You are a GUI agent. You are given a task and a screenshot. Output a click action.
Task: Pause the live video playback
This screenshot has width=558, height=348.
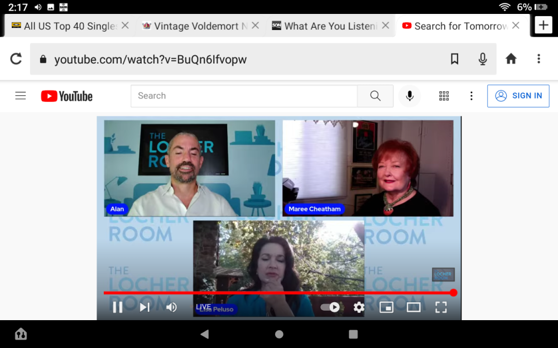[x=118, y=307]
